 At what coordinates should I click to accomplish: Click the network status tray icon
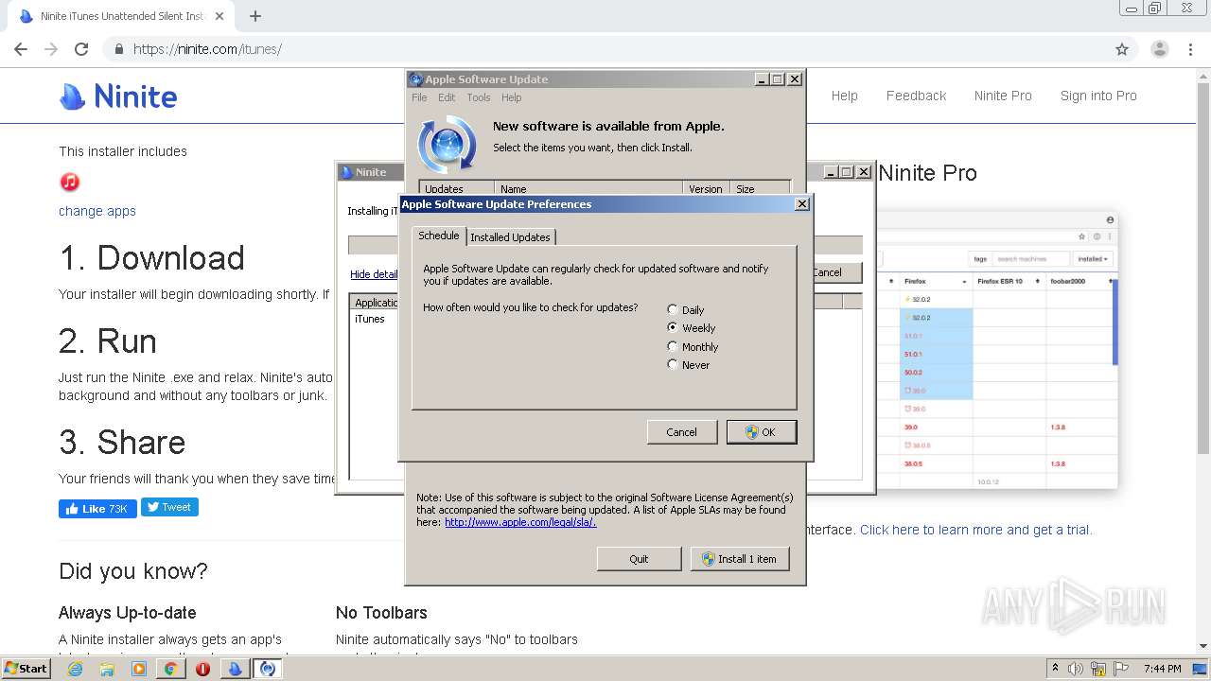(x=1098, y=669)
